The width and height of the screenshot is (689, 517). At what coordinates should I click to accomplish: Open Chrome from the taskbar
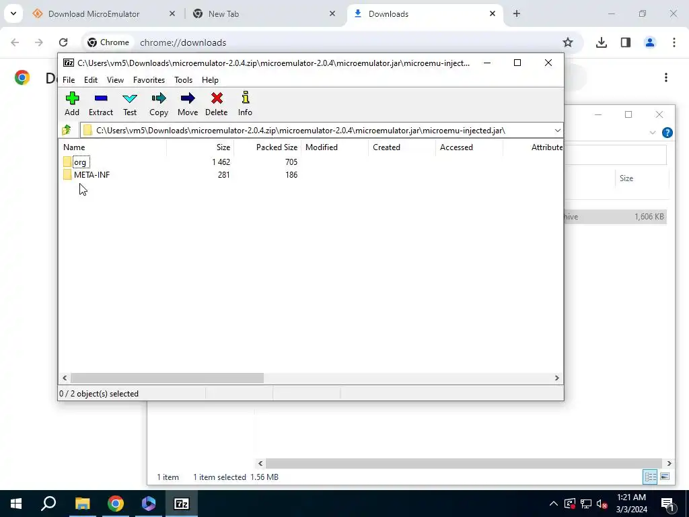(x=116, y=504)
